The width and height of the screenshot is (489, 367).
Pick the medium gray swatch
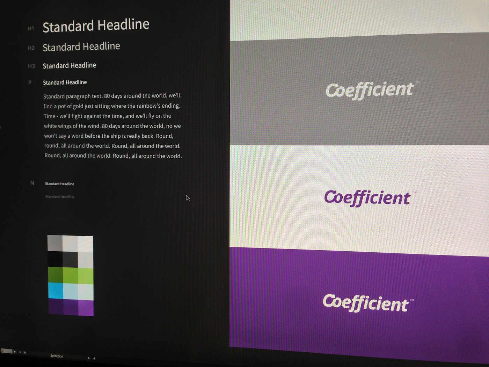click(x=55, y=243)
